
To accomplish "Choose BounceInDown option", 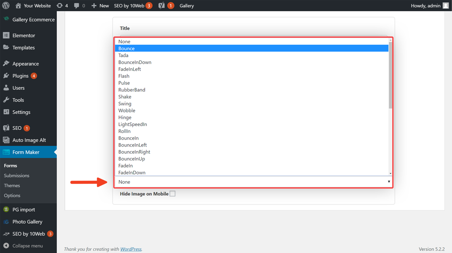I will tap(252, 62).
